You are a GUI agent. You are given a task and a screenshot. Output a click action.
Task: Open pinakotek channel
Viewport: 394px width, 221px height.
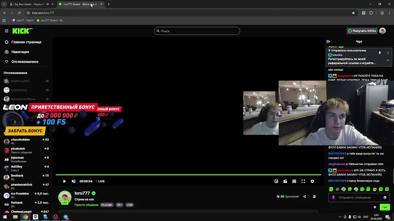tap(26, 150)
